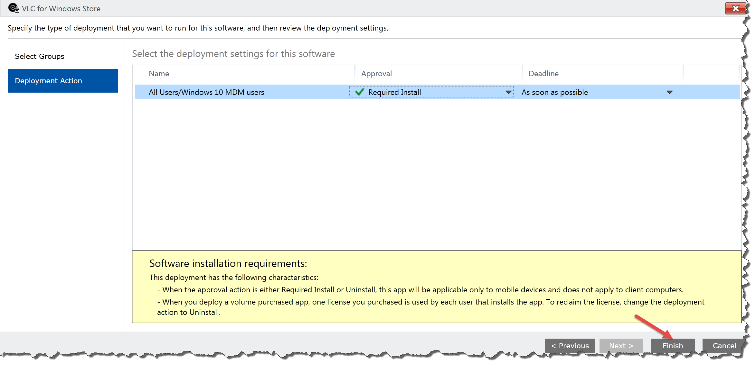Close the VLC for Windows Store dialog

click(x=736, y=8)
